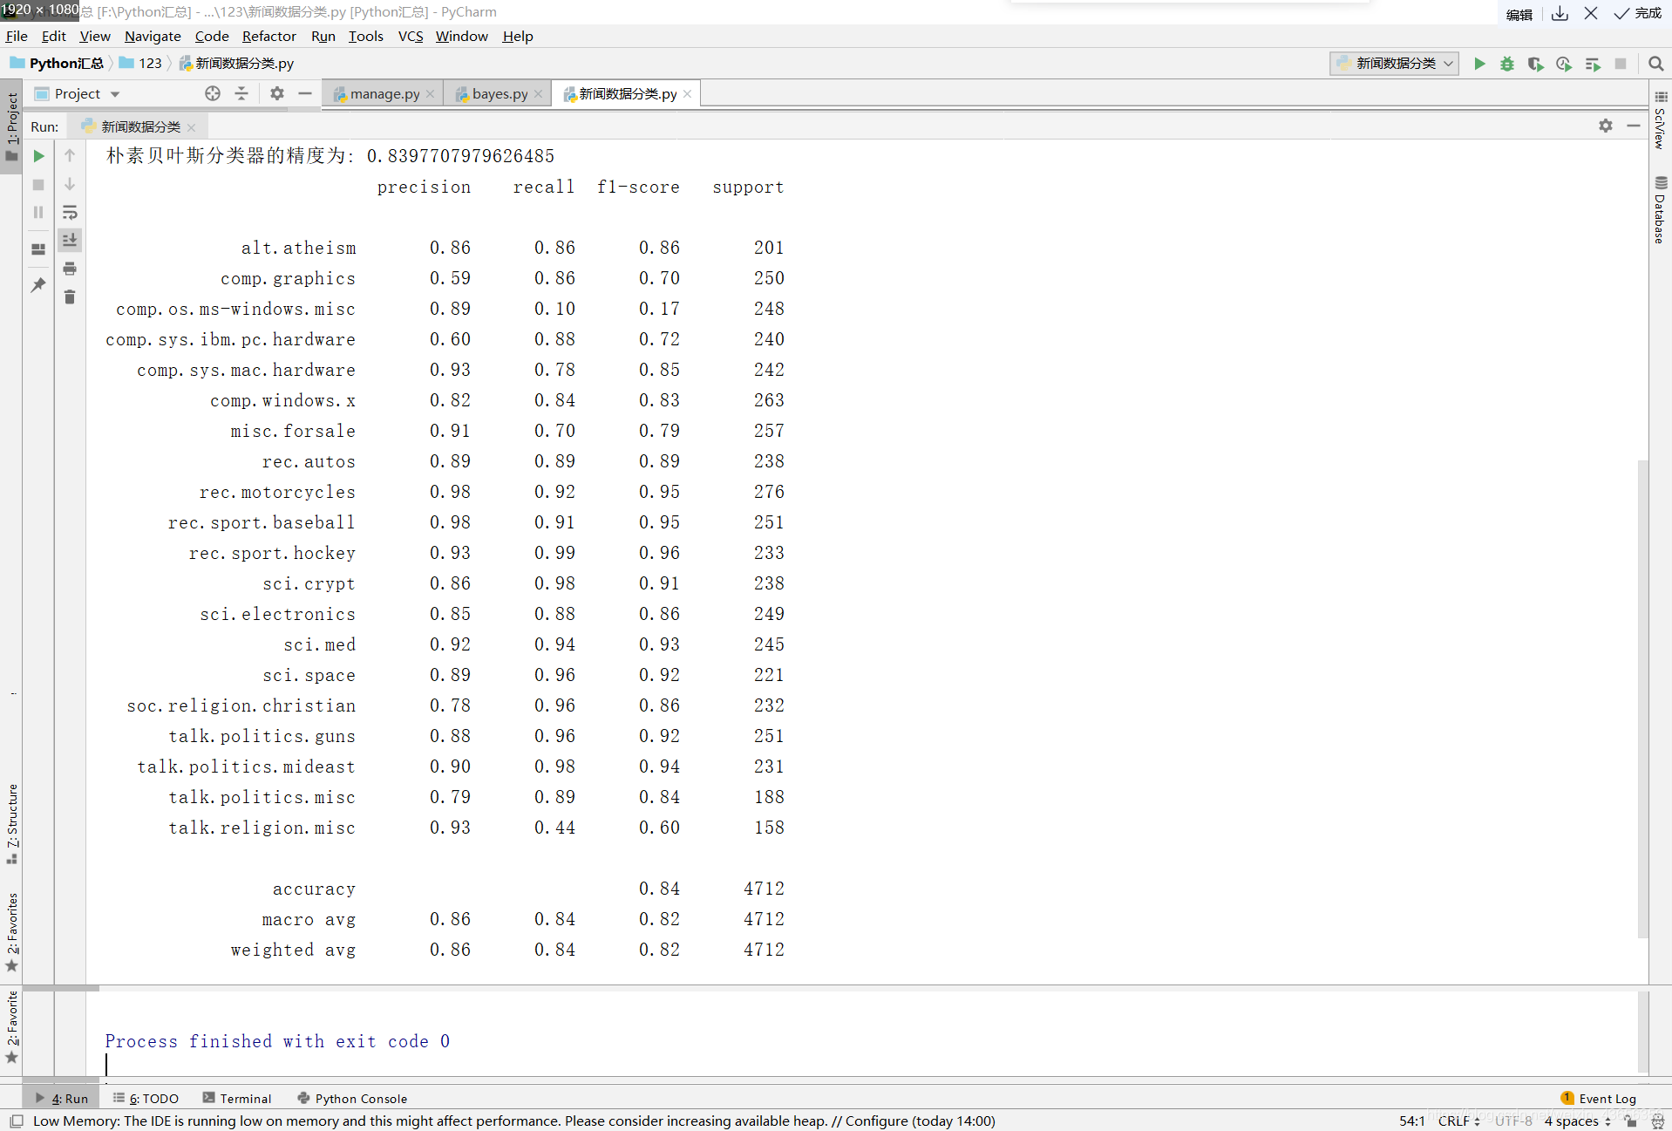Run the 新闻数据分类 configuration from the toolbar
The width and height of the screenshot is (1672, 1131).
tap(1479, 64)
